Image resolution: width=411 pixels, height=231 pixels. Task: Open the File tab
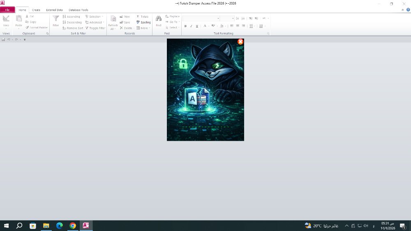(7, 10)
